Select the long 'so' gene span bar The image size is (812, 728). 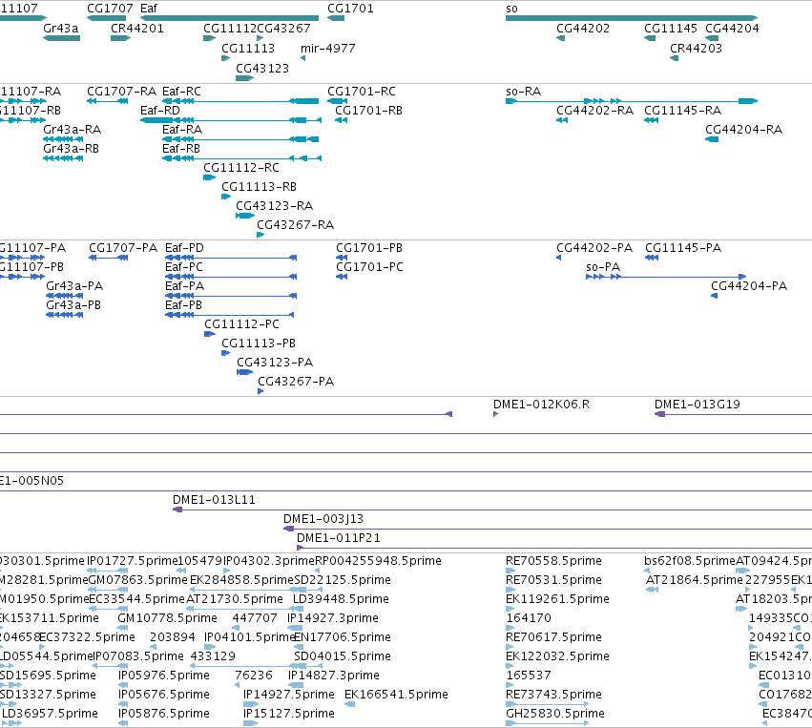pyautogui.click(x=632, y=18)
